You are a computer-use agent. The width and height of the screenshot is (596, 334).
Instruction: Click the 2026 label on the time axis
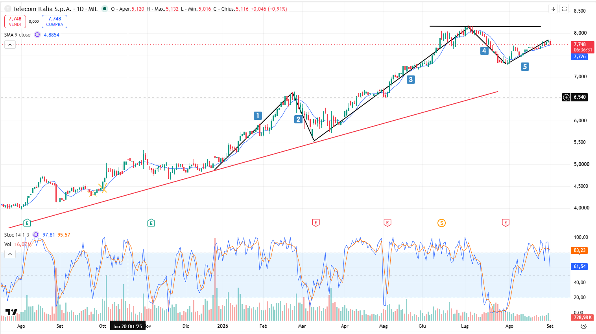[x=223, y=326]
